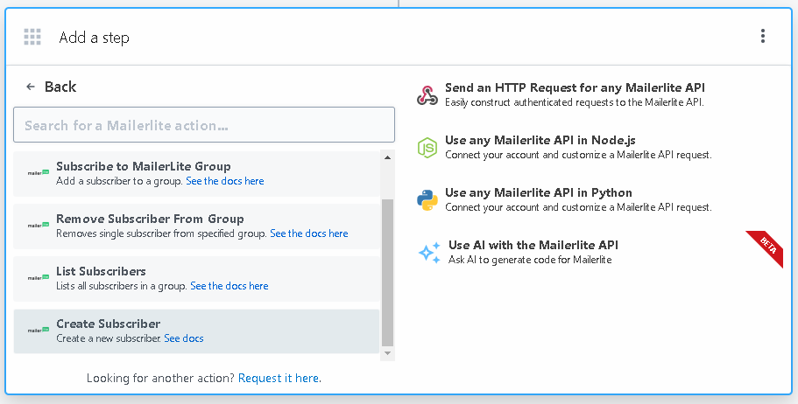The width and height of the screenshot is (798, 404).
Task: Click the grid apps icon beside Add a step
Action: click(32, 37)
